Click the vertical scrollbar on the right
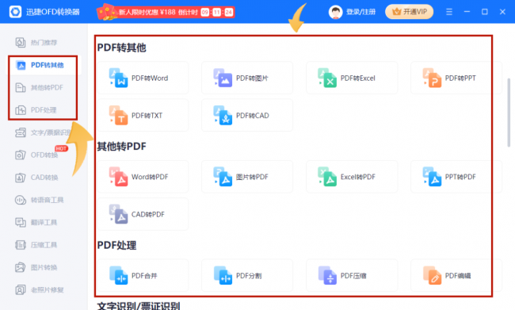This screenshot has width=515, height=310. [509, 113]
